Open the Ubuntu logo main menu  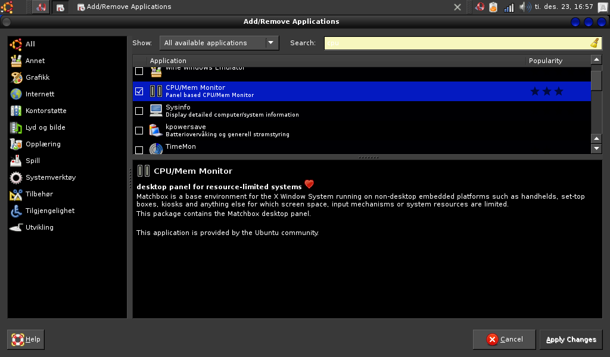[7, 7]
